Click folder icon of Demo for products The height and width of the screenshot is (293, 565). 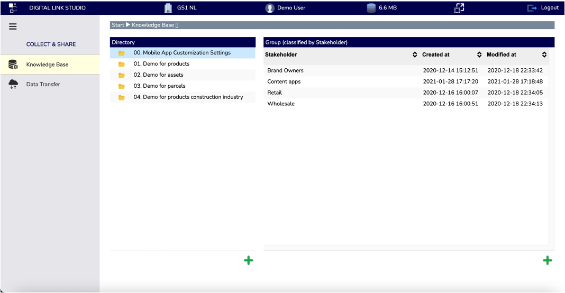(122, 64)
